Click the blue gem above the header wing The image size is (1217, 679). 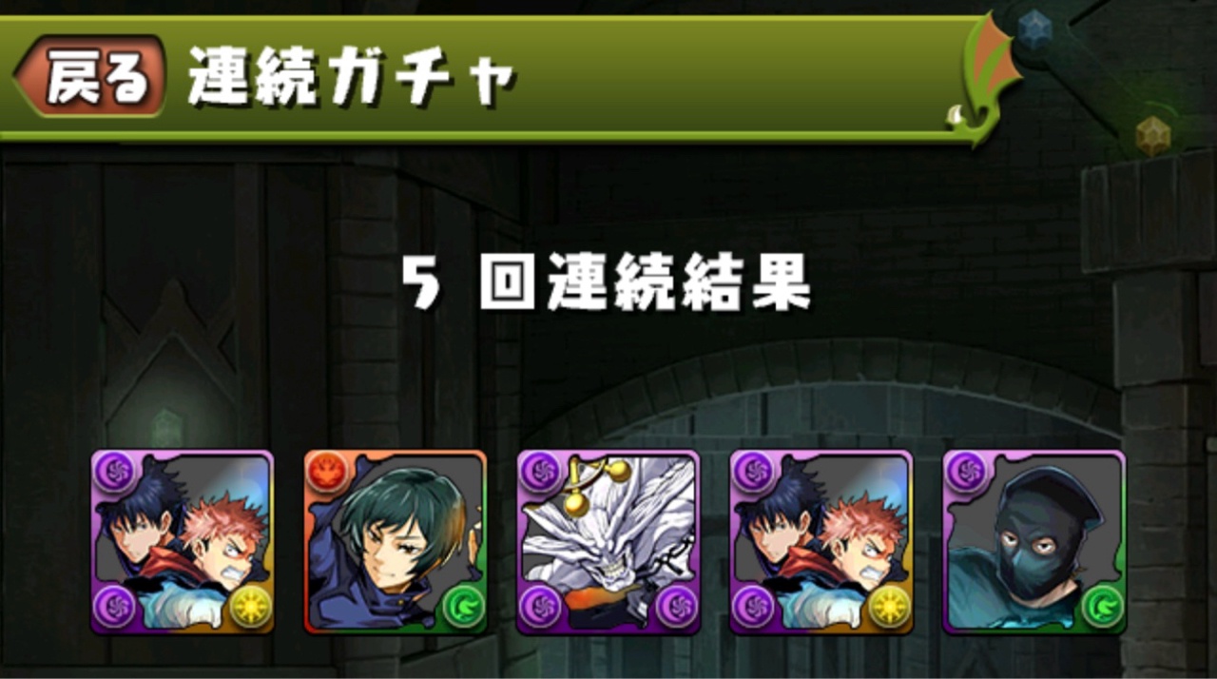tap(1034, 29)
